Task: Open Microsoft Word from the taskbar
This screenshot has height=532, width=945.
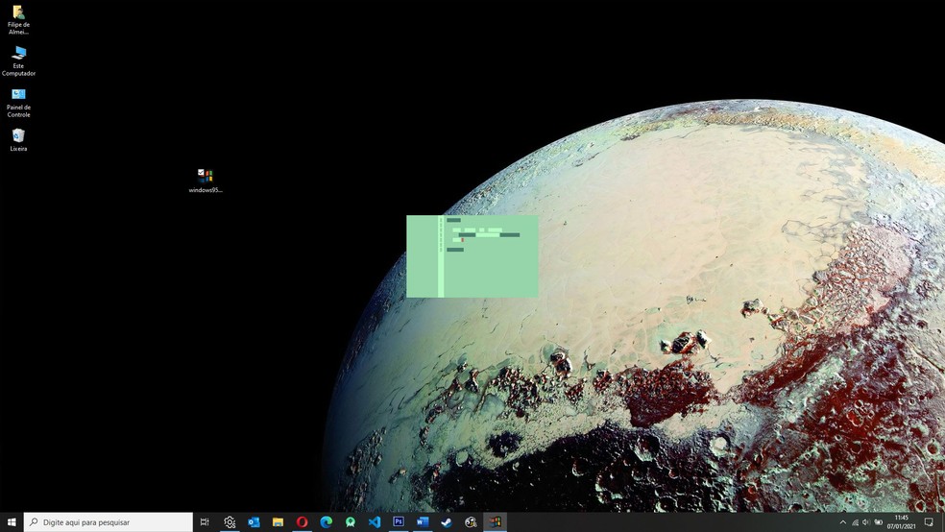Action: click(x=423, y=522)
